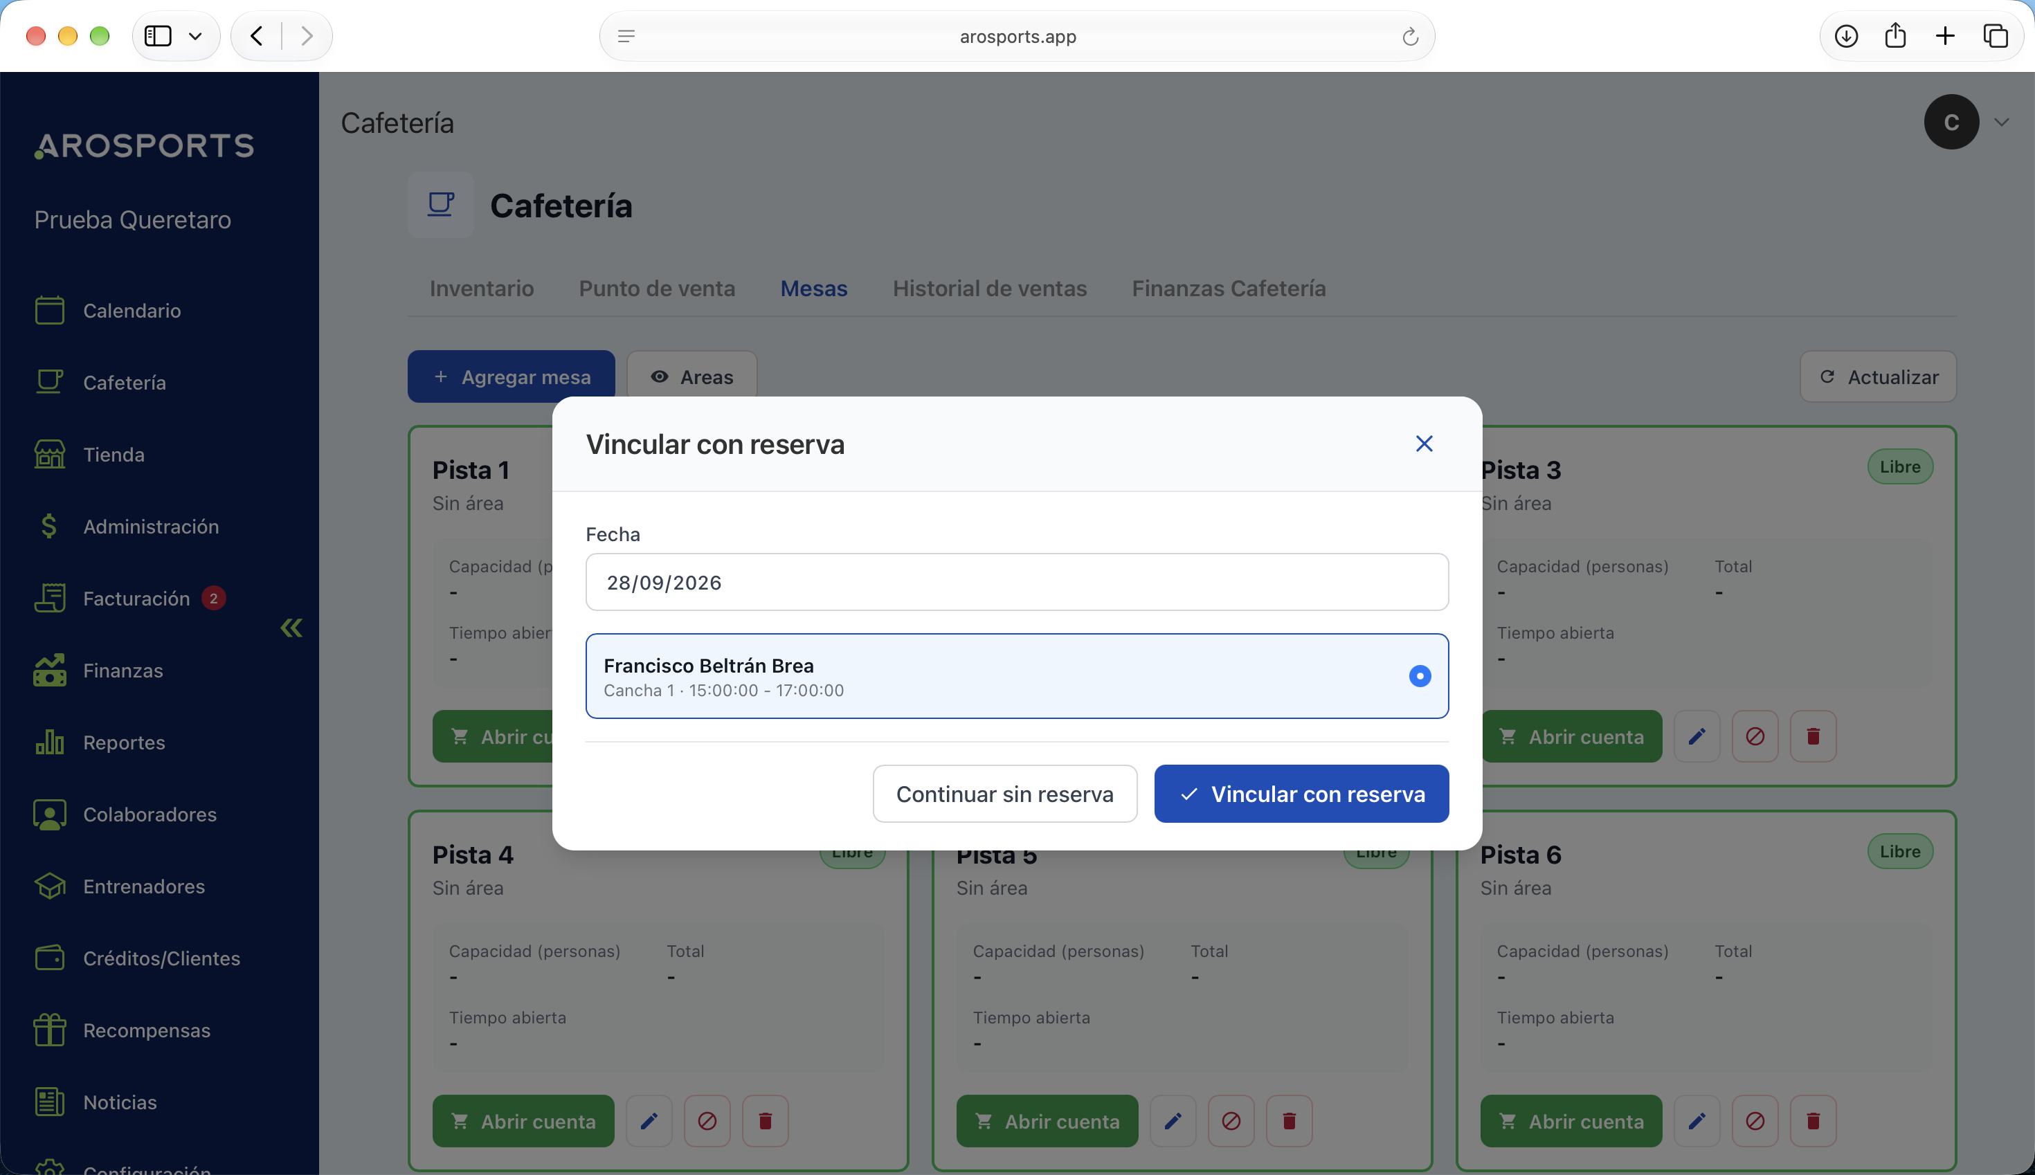Open the user profile dropdown chevron

[x=2002, y=122]
